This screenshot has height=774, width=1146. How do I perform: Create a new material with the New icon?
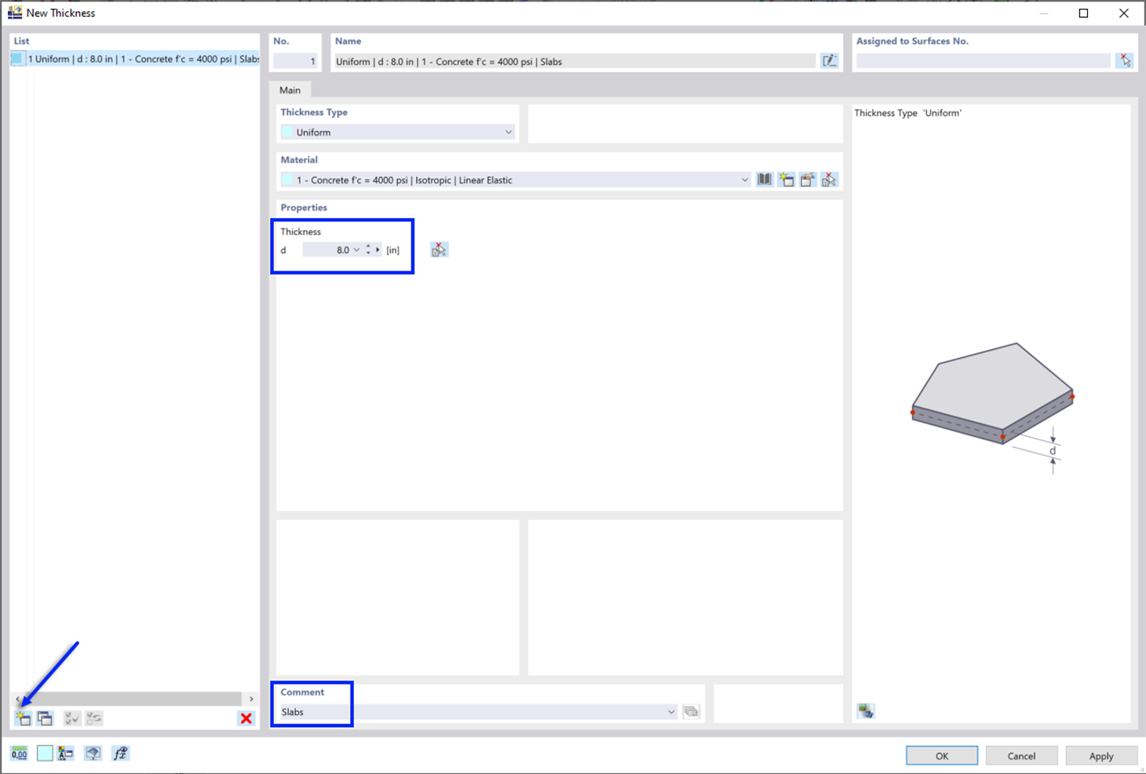(786, 179)
